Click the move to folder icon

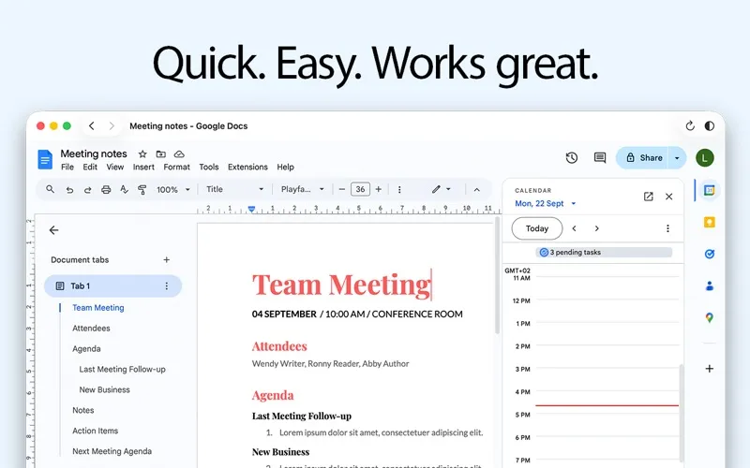(160, 154)
